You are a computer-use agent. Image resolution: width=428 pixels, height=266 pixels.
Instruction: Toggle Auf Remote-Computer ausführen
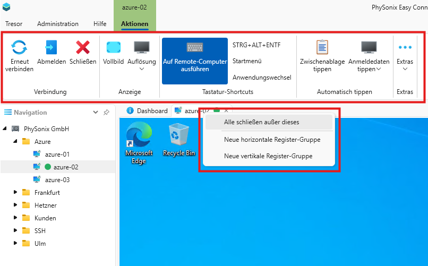[194, 61]
